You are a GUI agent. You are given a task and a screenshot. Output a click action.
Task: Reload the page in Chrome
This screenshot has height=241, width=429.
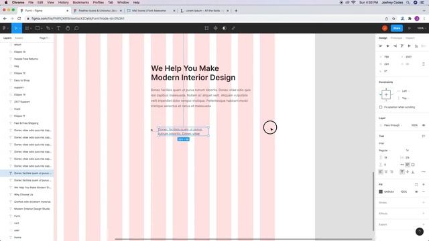19,19
